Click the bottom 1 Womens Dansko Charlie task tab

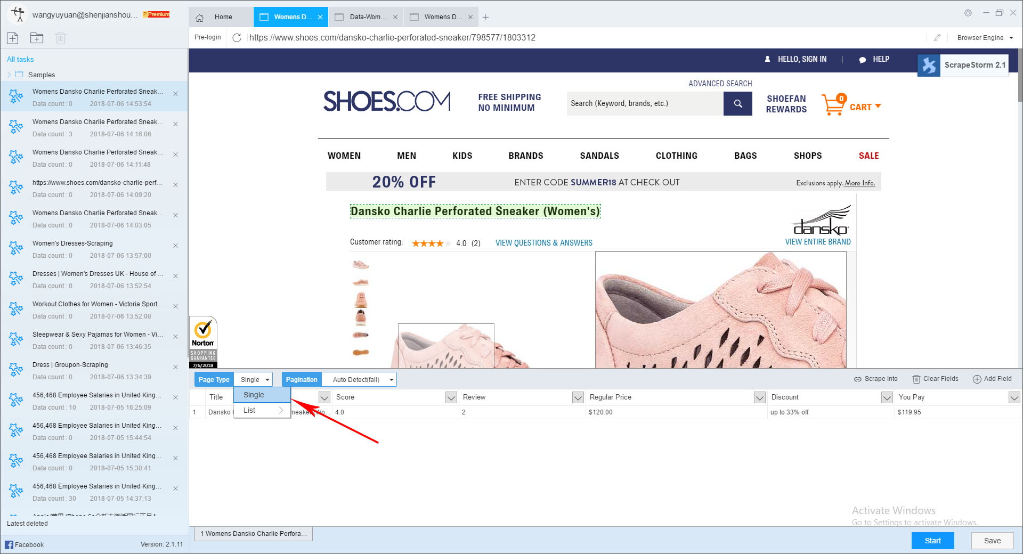(x=254, y=534)
